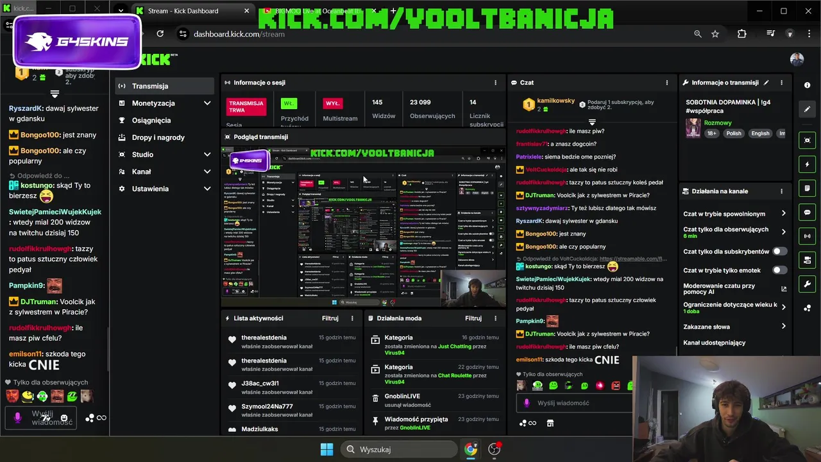
Task: Click the broadcast signal icon in the right sidebar
Action: coord(807,236)
